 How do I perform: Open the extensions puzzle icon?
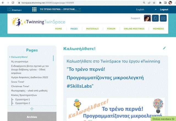[160, 3]
